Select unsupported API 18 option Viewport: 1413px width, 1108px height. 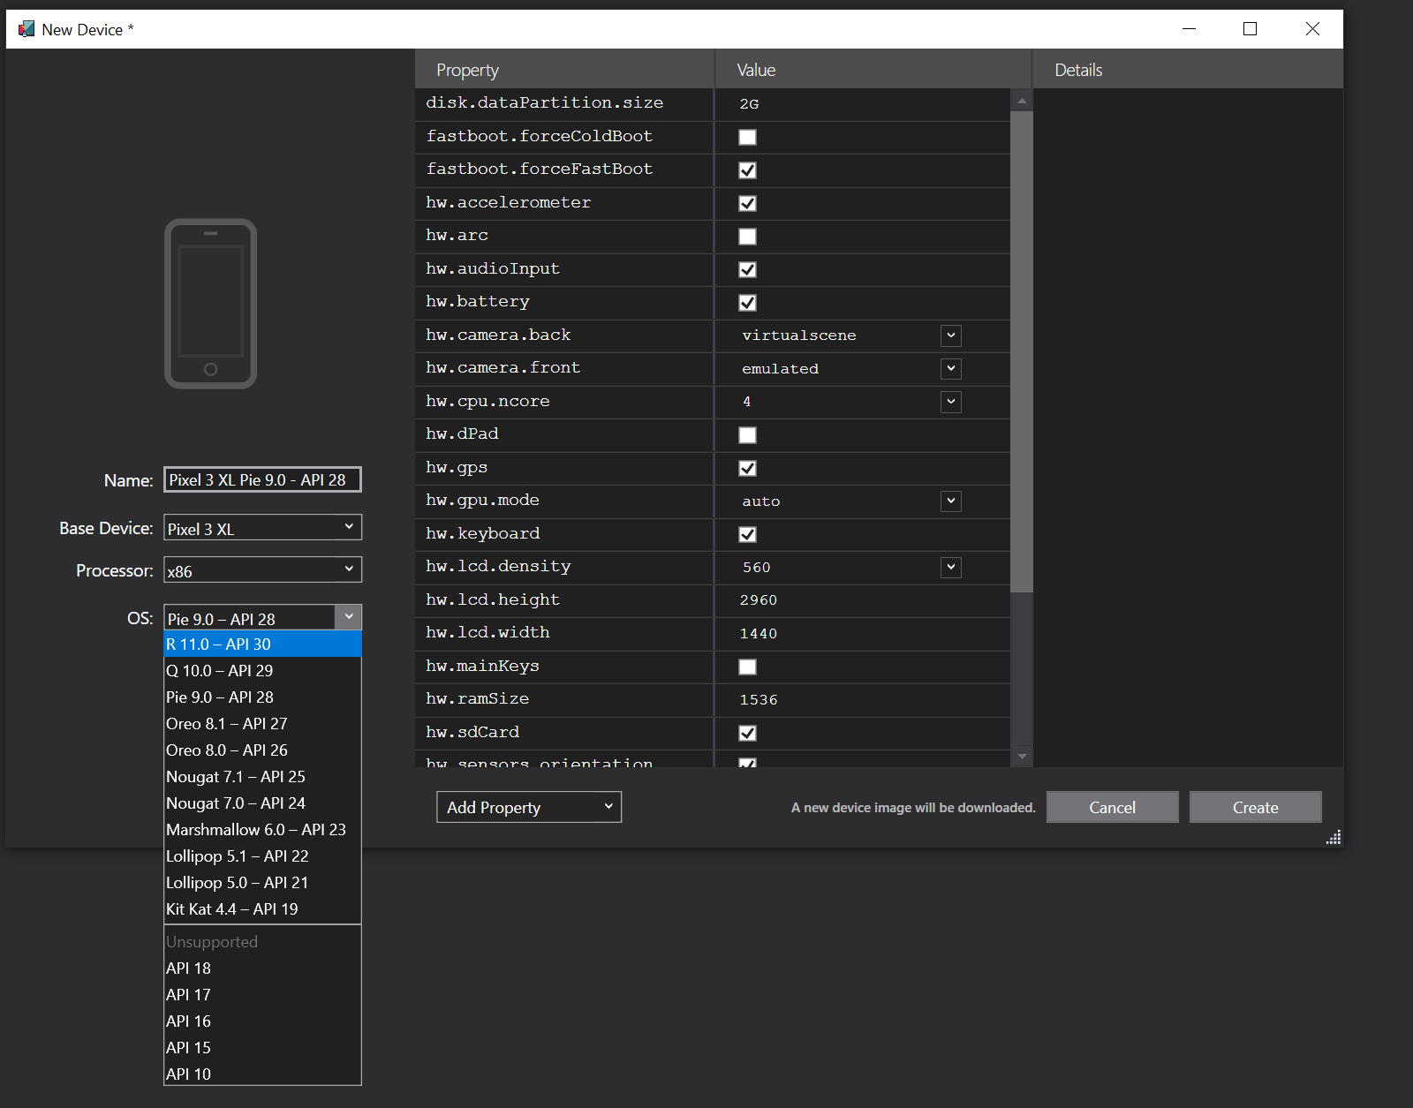[x=262, y=969]
